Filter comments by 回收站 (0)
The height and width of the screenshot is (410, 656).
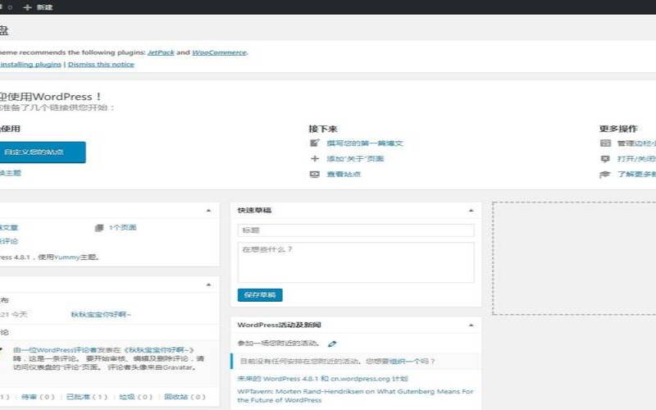(184, 397)
